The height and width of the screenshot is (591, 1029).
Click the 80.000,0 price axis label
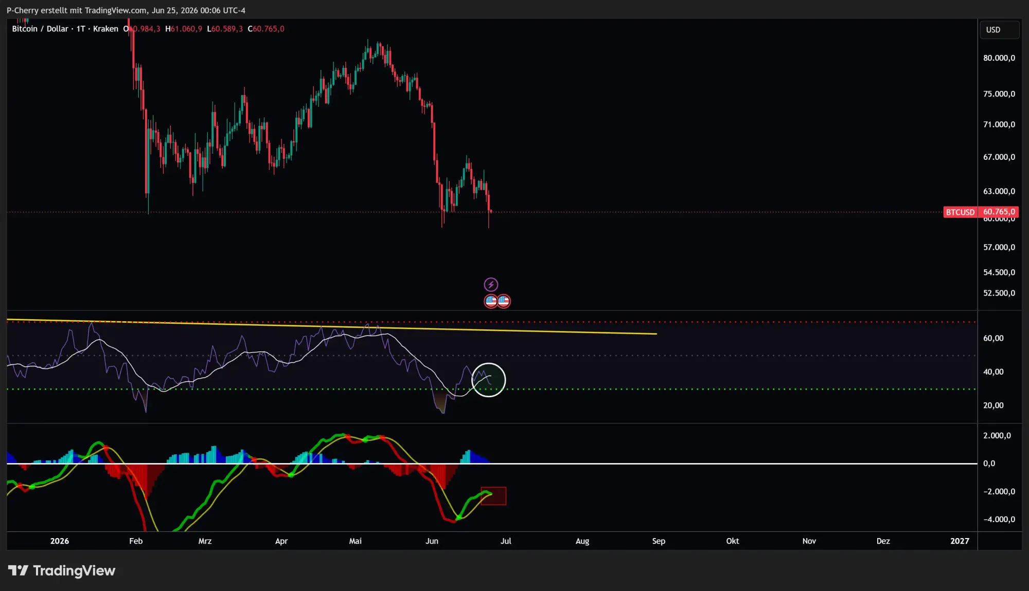click(x=999, y=58)
